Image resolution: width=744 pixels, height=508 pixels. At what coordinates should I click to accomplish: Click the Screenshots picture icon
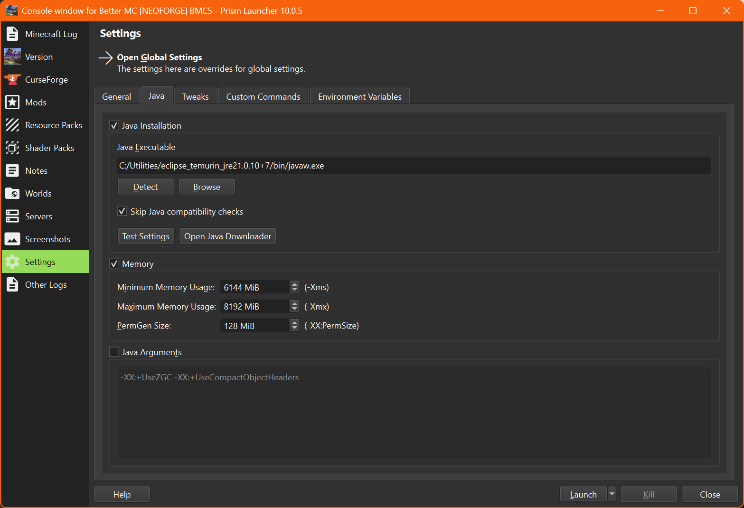click(12, 239)
